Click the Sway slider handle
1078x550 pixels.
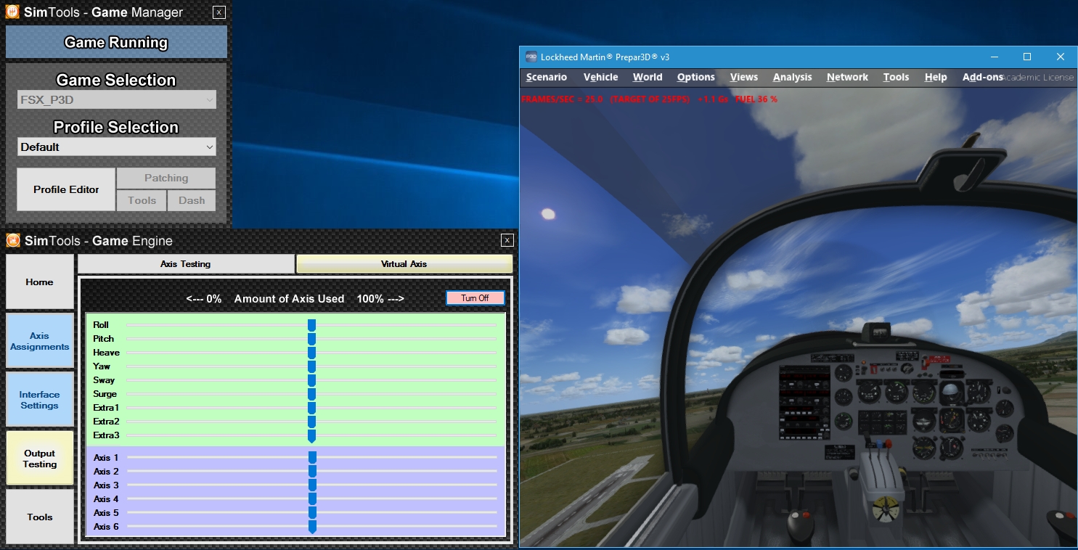point(311,380)
